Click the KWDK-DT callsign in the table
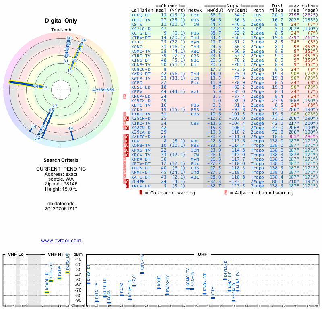322x309 pixels. click(140, 74)
